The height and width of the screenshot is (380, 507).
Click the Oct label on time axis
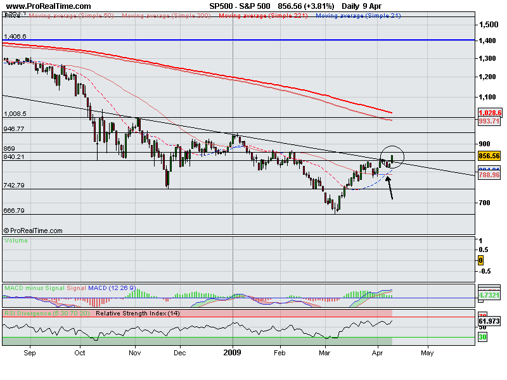[x=80, y=353]
